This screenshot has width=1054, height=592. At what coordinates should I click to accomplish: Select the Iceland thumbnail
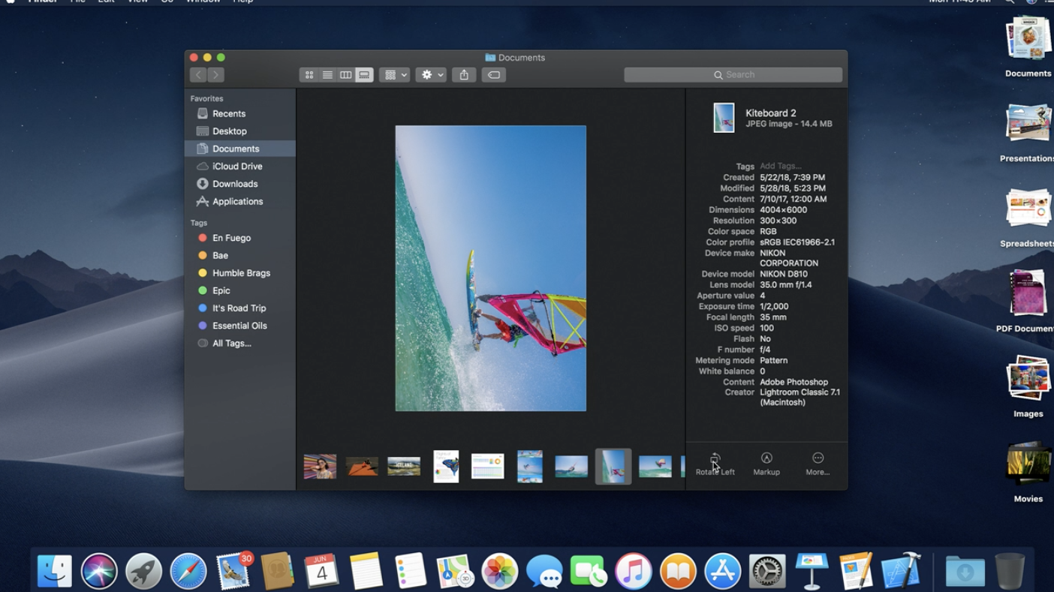[x=404, y=466]
